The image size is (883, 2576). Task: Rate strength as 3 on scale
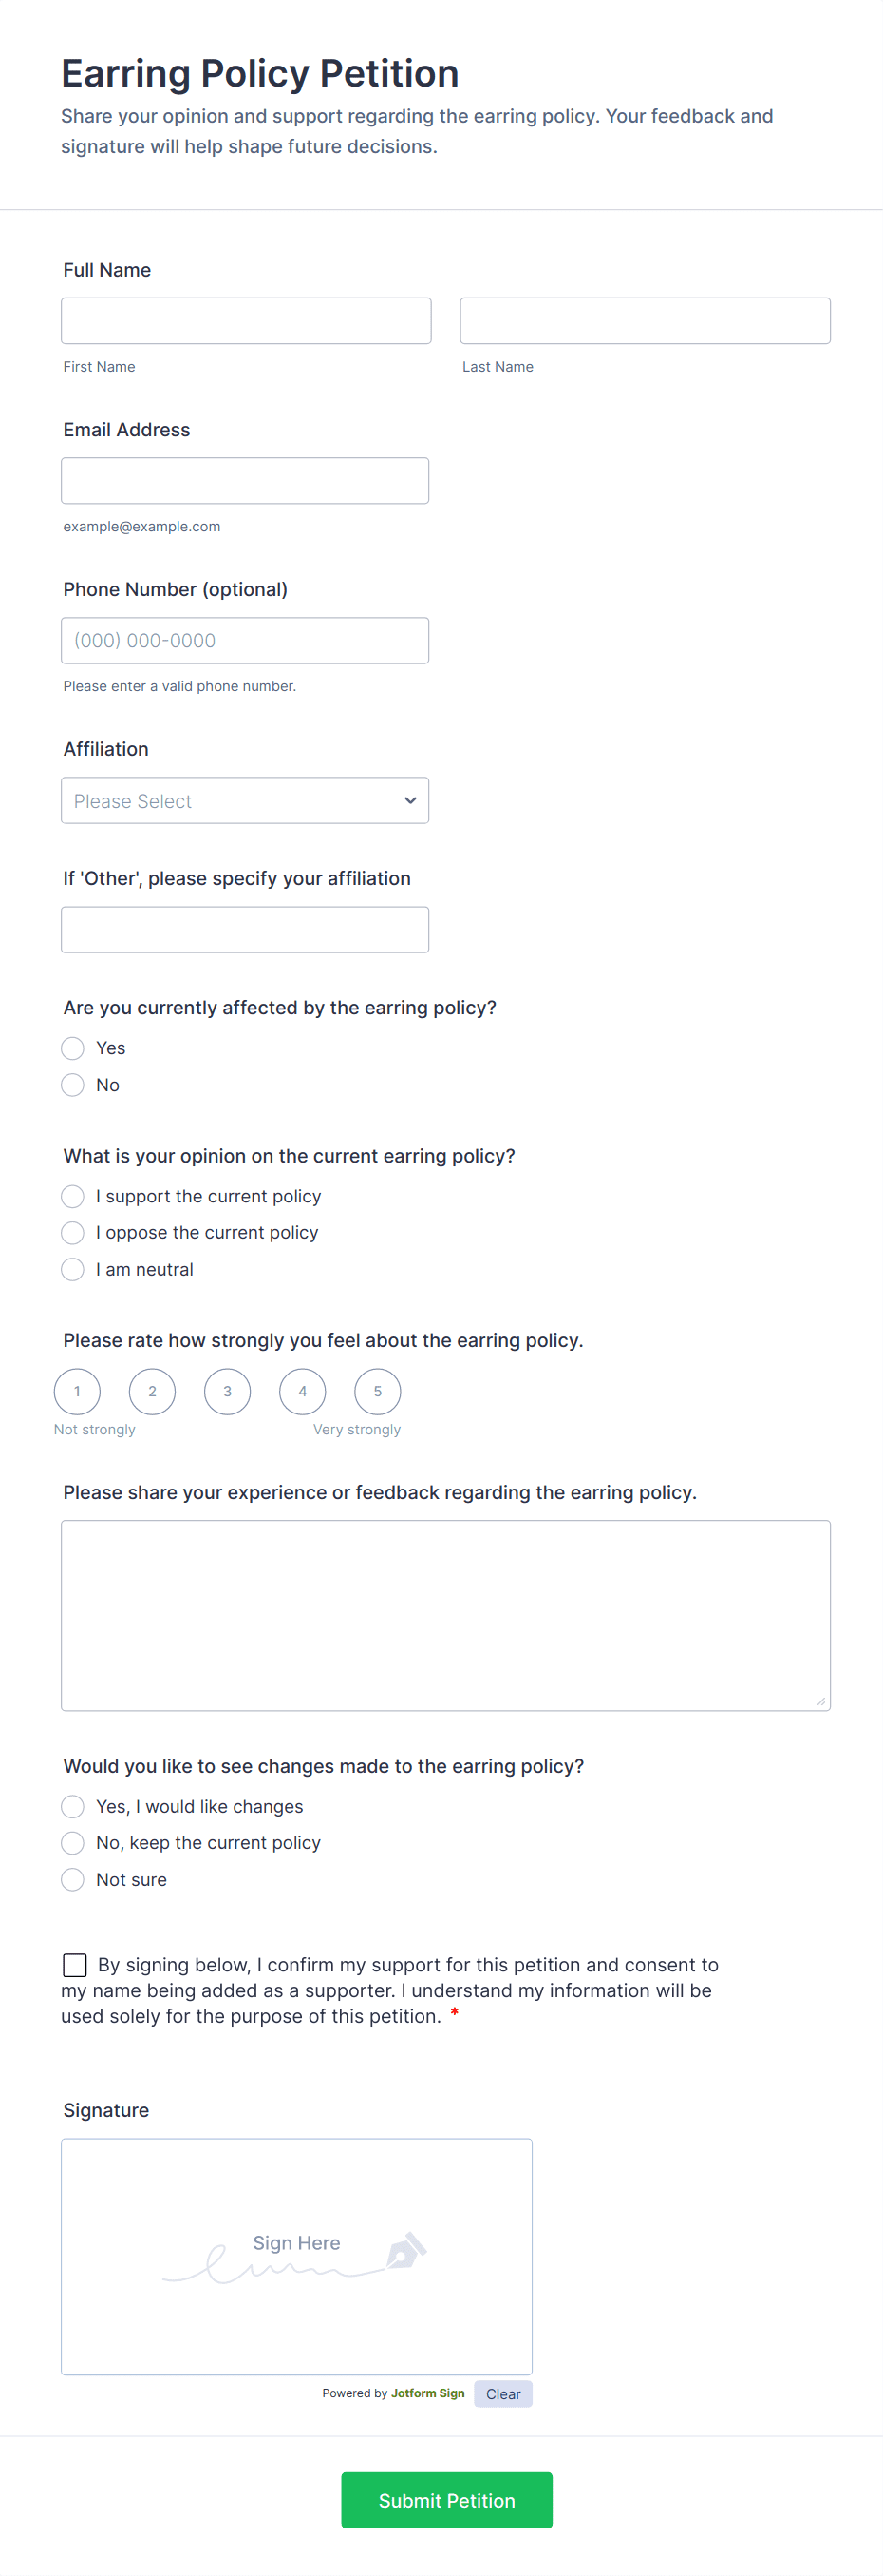(228, 1391)
